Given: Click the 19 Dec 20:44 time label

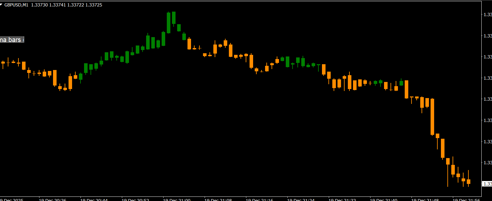Looking at the screenshot, I should click(x=94, y=200).
